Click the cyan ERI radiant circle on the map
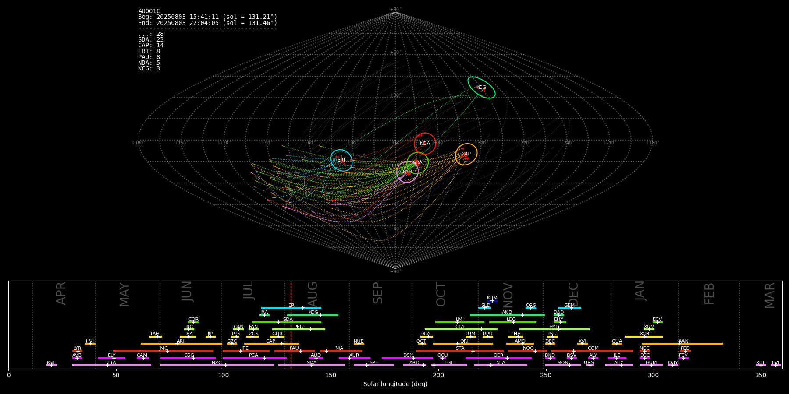 [x=341, y=160]
